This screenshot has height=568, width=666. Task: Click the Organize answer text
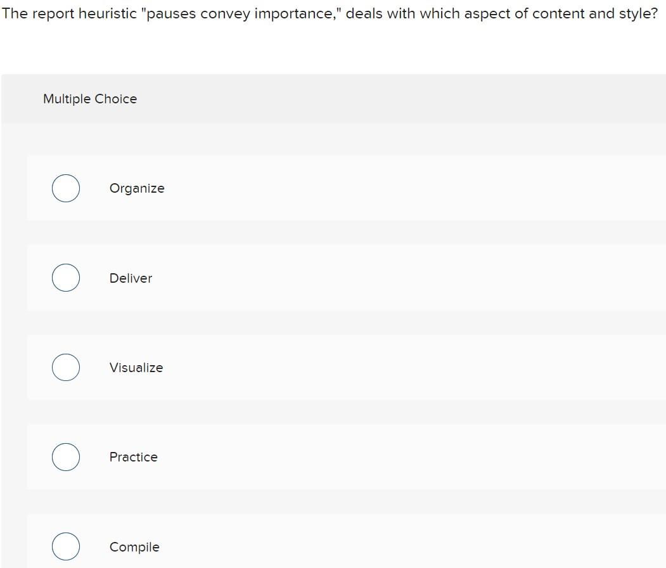pyautogui.click(x=137, y=188)
